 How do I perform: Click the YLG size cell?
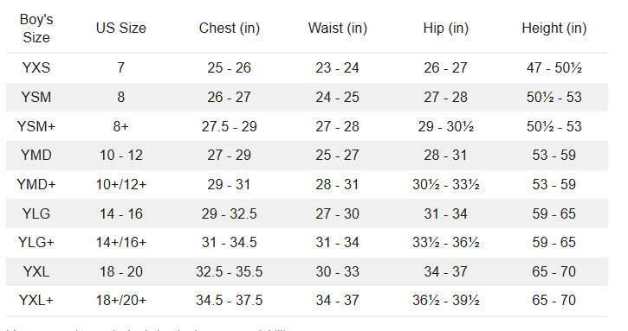36,213
